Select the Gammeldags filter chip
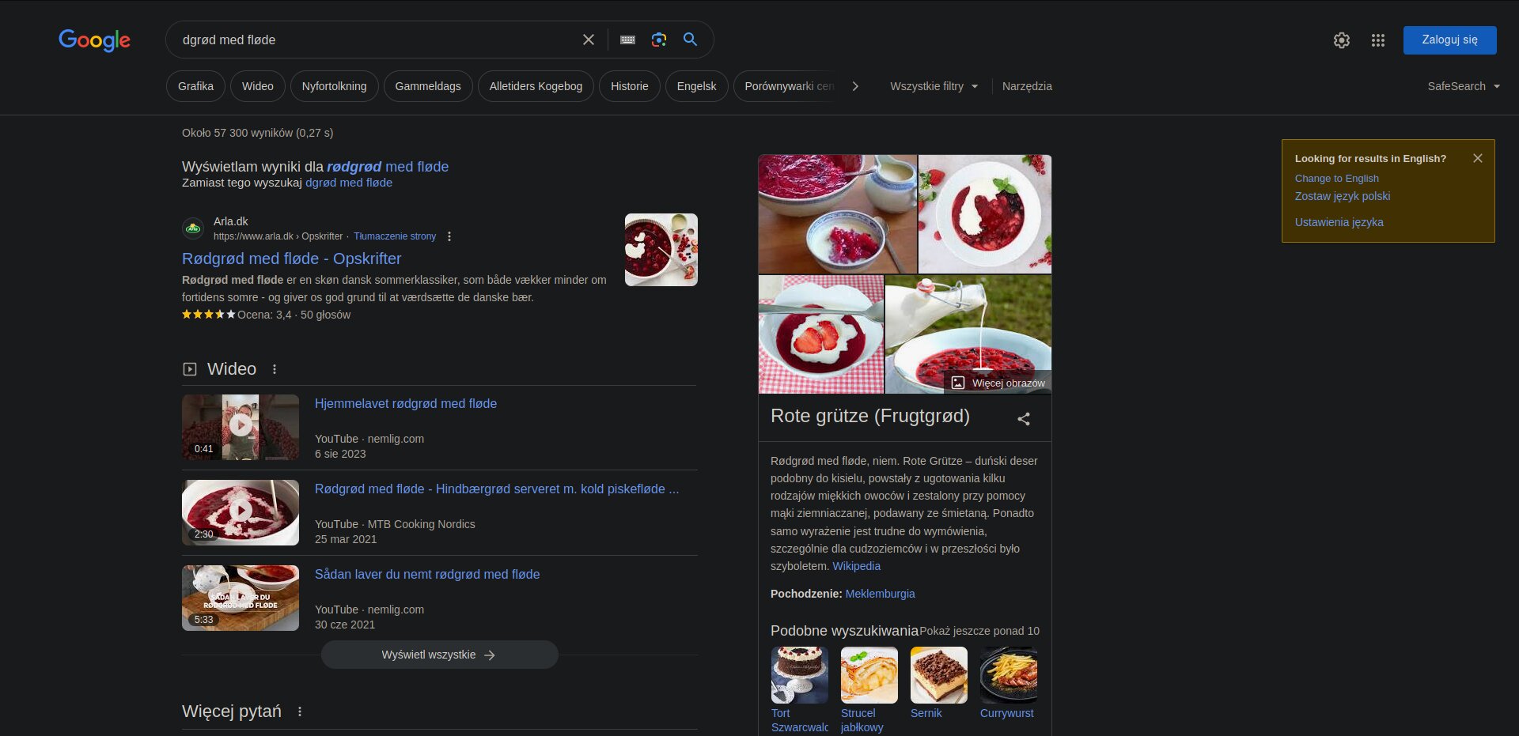This screenshot has height=736, width=1519. tap(428, 86)
